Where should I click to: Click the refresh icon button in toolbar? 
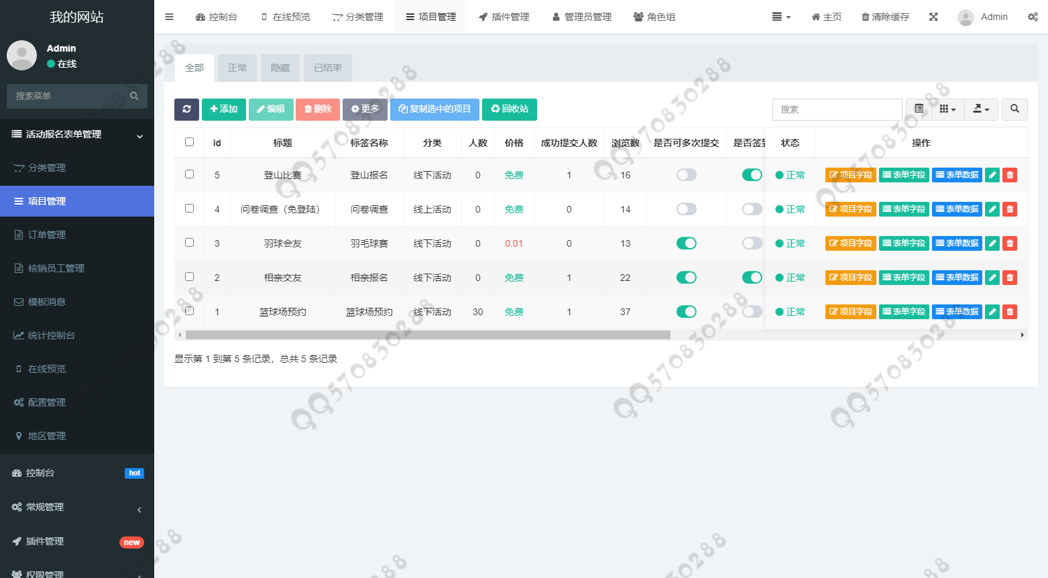186,109
